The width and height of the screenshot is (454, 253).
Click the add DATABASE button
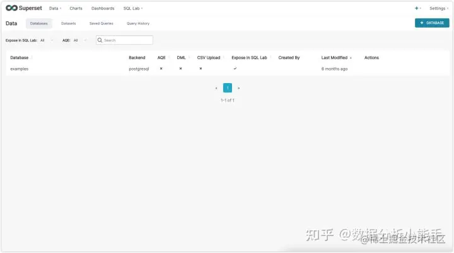coord(432,23)
